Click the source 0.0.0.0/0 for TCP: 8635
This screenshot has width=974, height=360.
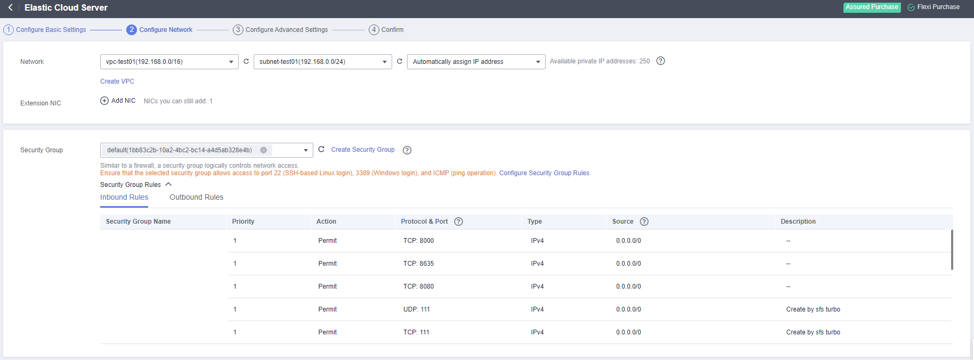pyautogui.click(x=629, y=264)
